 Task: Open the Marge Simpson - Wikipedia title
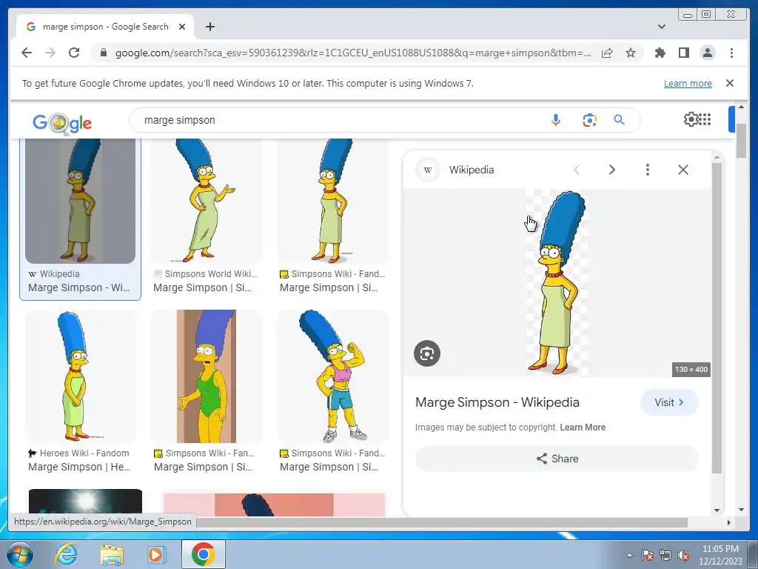pyautogui.click(x=497, y=402)
